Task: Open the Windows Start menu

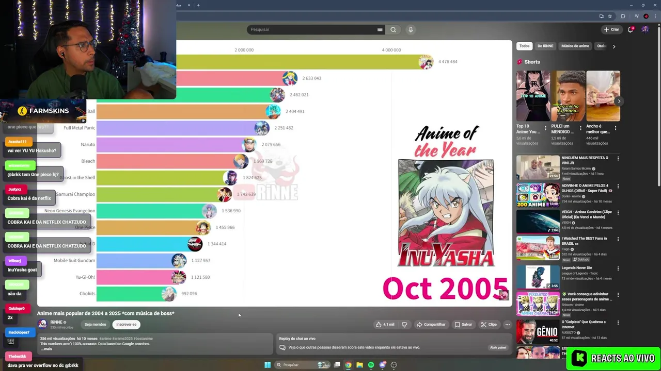Action: click(x=267, y=365)
